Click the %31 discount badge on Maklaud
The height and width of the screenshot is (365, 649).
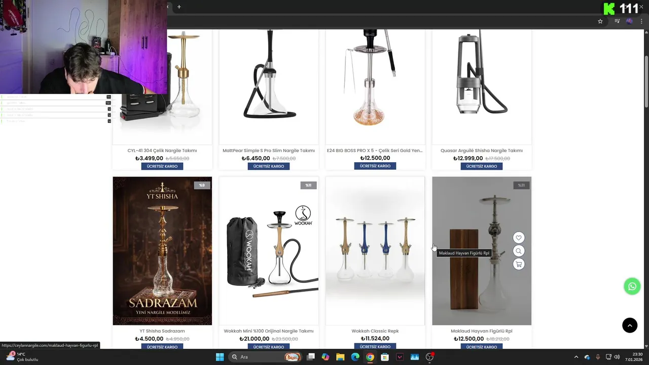[x=521, y=185]
